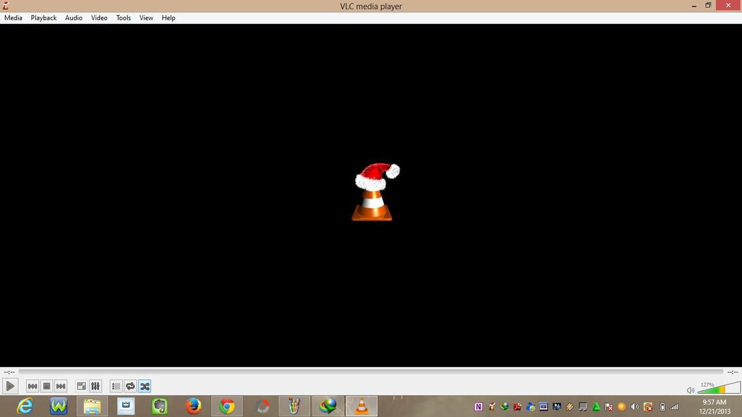Open the Tools menu
The width and height of the screenshot is (742, 417).
123,18
